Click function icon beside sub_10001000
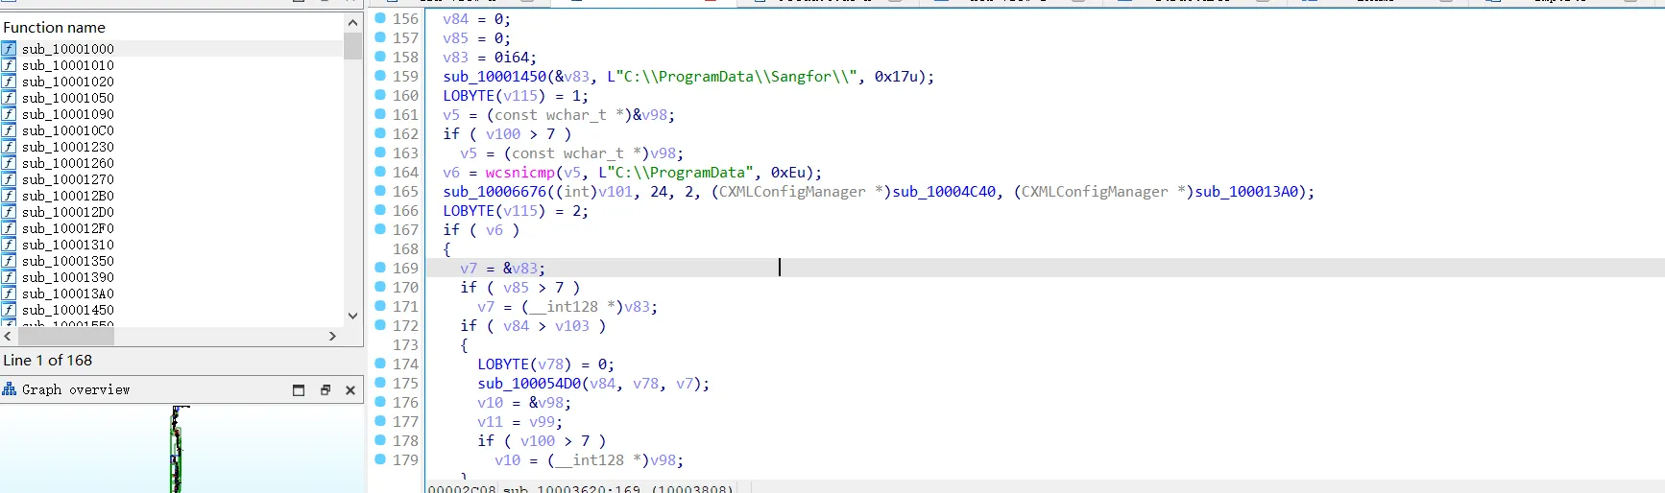 pyautogui.click(x=9, y=49)
